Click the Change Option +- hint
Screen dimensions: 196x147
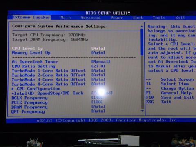tap(170, 89)
